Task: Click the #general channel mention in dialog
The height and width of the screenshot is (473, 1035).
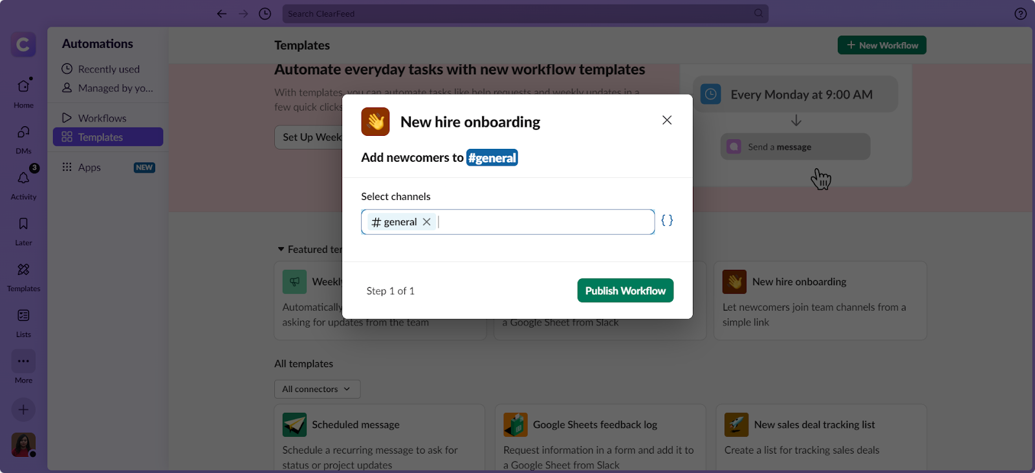Action: tap(492, 158)
